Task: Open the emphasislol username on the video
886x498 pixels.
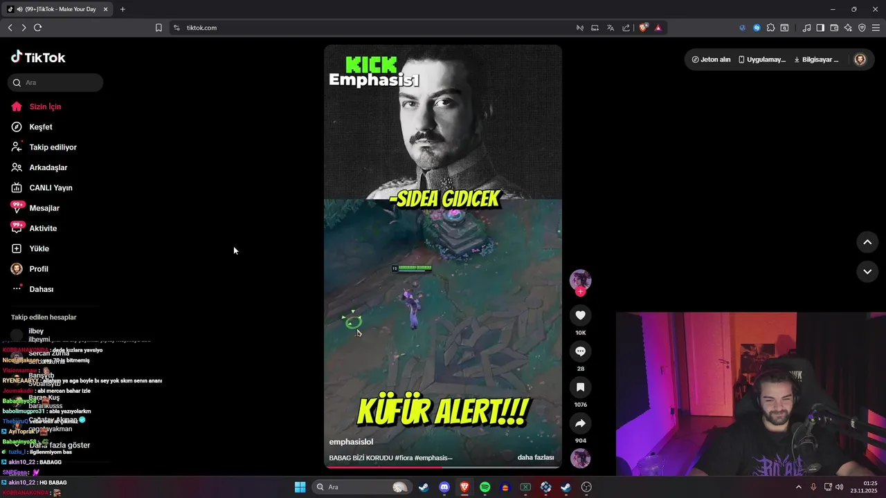Action: click(x=351, y=442)
